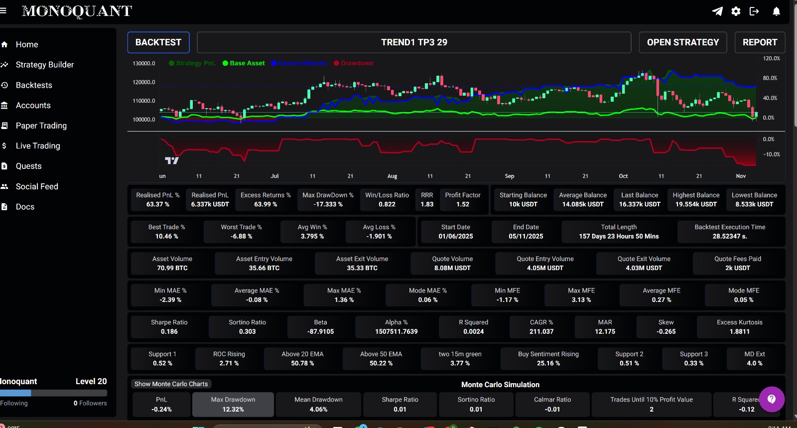
Task: Click the Win/Loss Ratio 0.822 stat
Action: [x=387, y=200]
